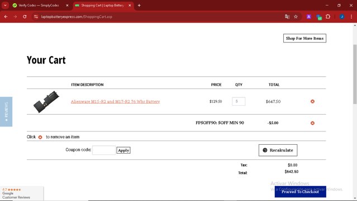
Task: Open Chrome three-dot menu
Action: [x=351, y=17]
